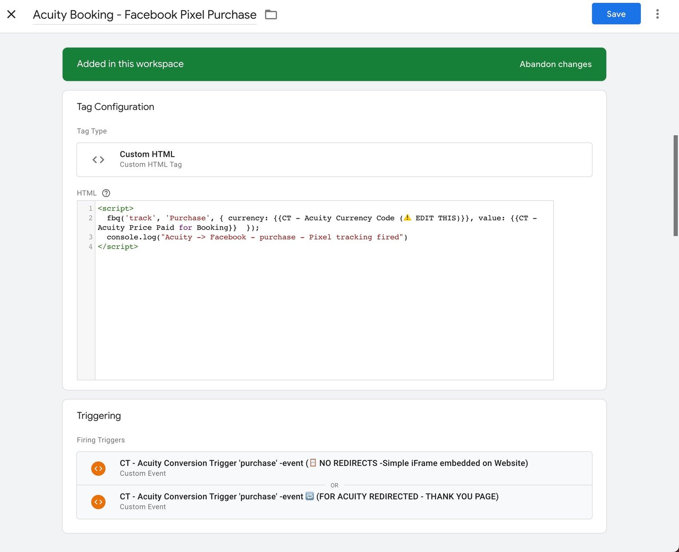Click the fbq 'Purchase' string in code
The image size is (679, 552).
[187, 218]
